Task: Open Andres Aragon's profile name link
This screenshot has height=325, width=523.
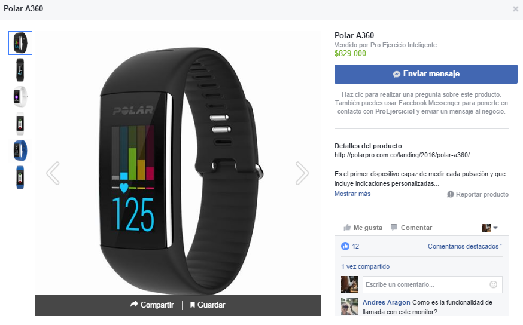Action: click(386, 302)
